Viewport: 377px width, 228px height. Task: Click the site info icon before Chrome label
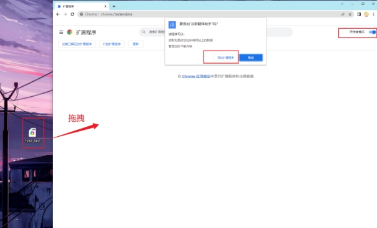[82, 14]
